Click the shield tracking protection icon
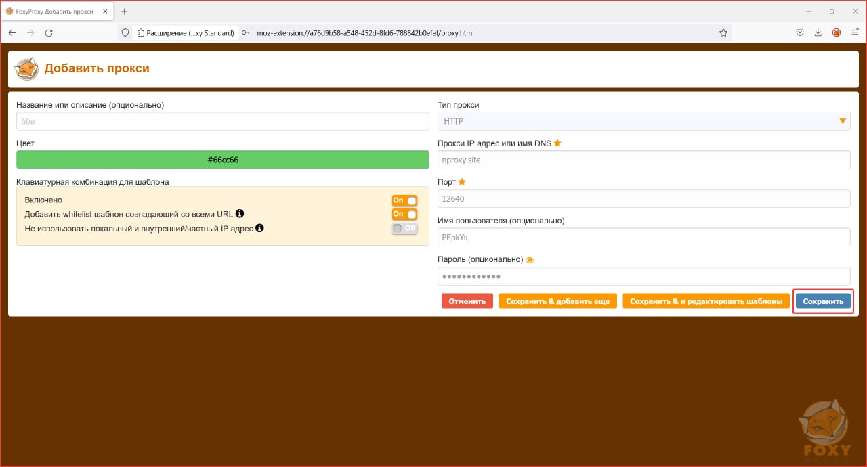Image resolution: width=867 pixels, height=467 pixels. pos(125,32)
